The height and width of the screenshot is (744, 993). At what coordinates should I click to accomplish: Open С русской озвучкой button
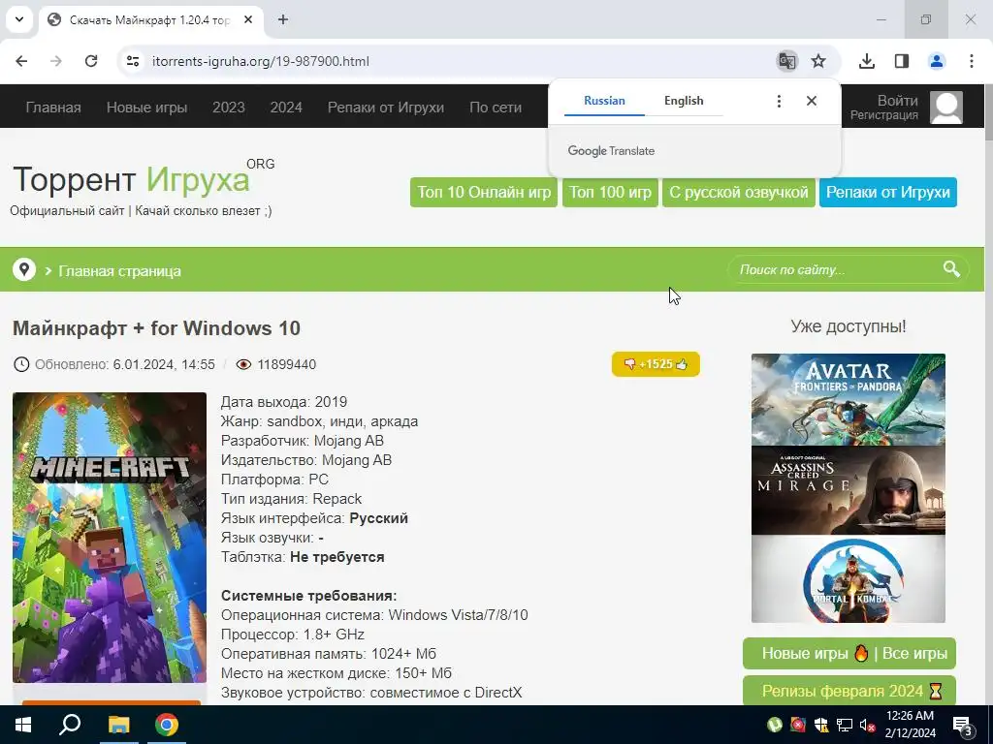[738, 193]
